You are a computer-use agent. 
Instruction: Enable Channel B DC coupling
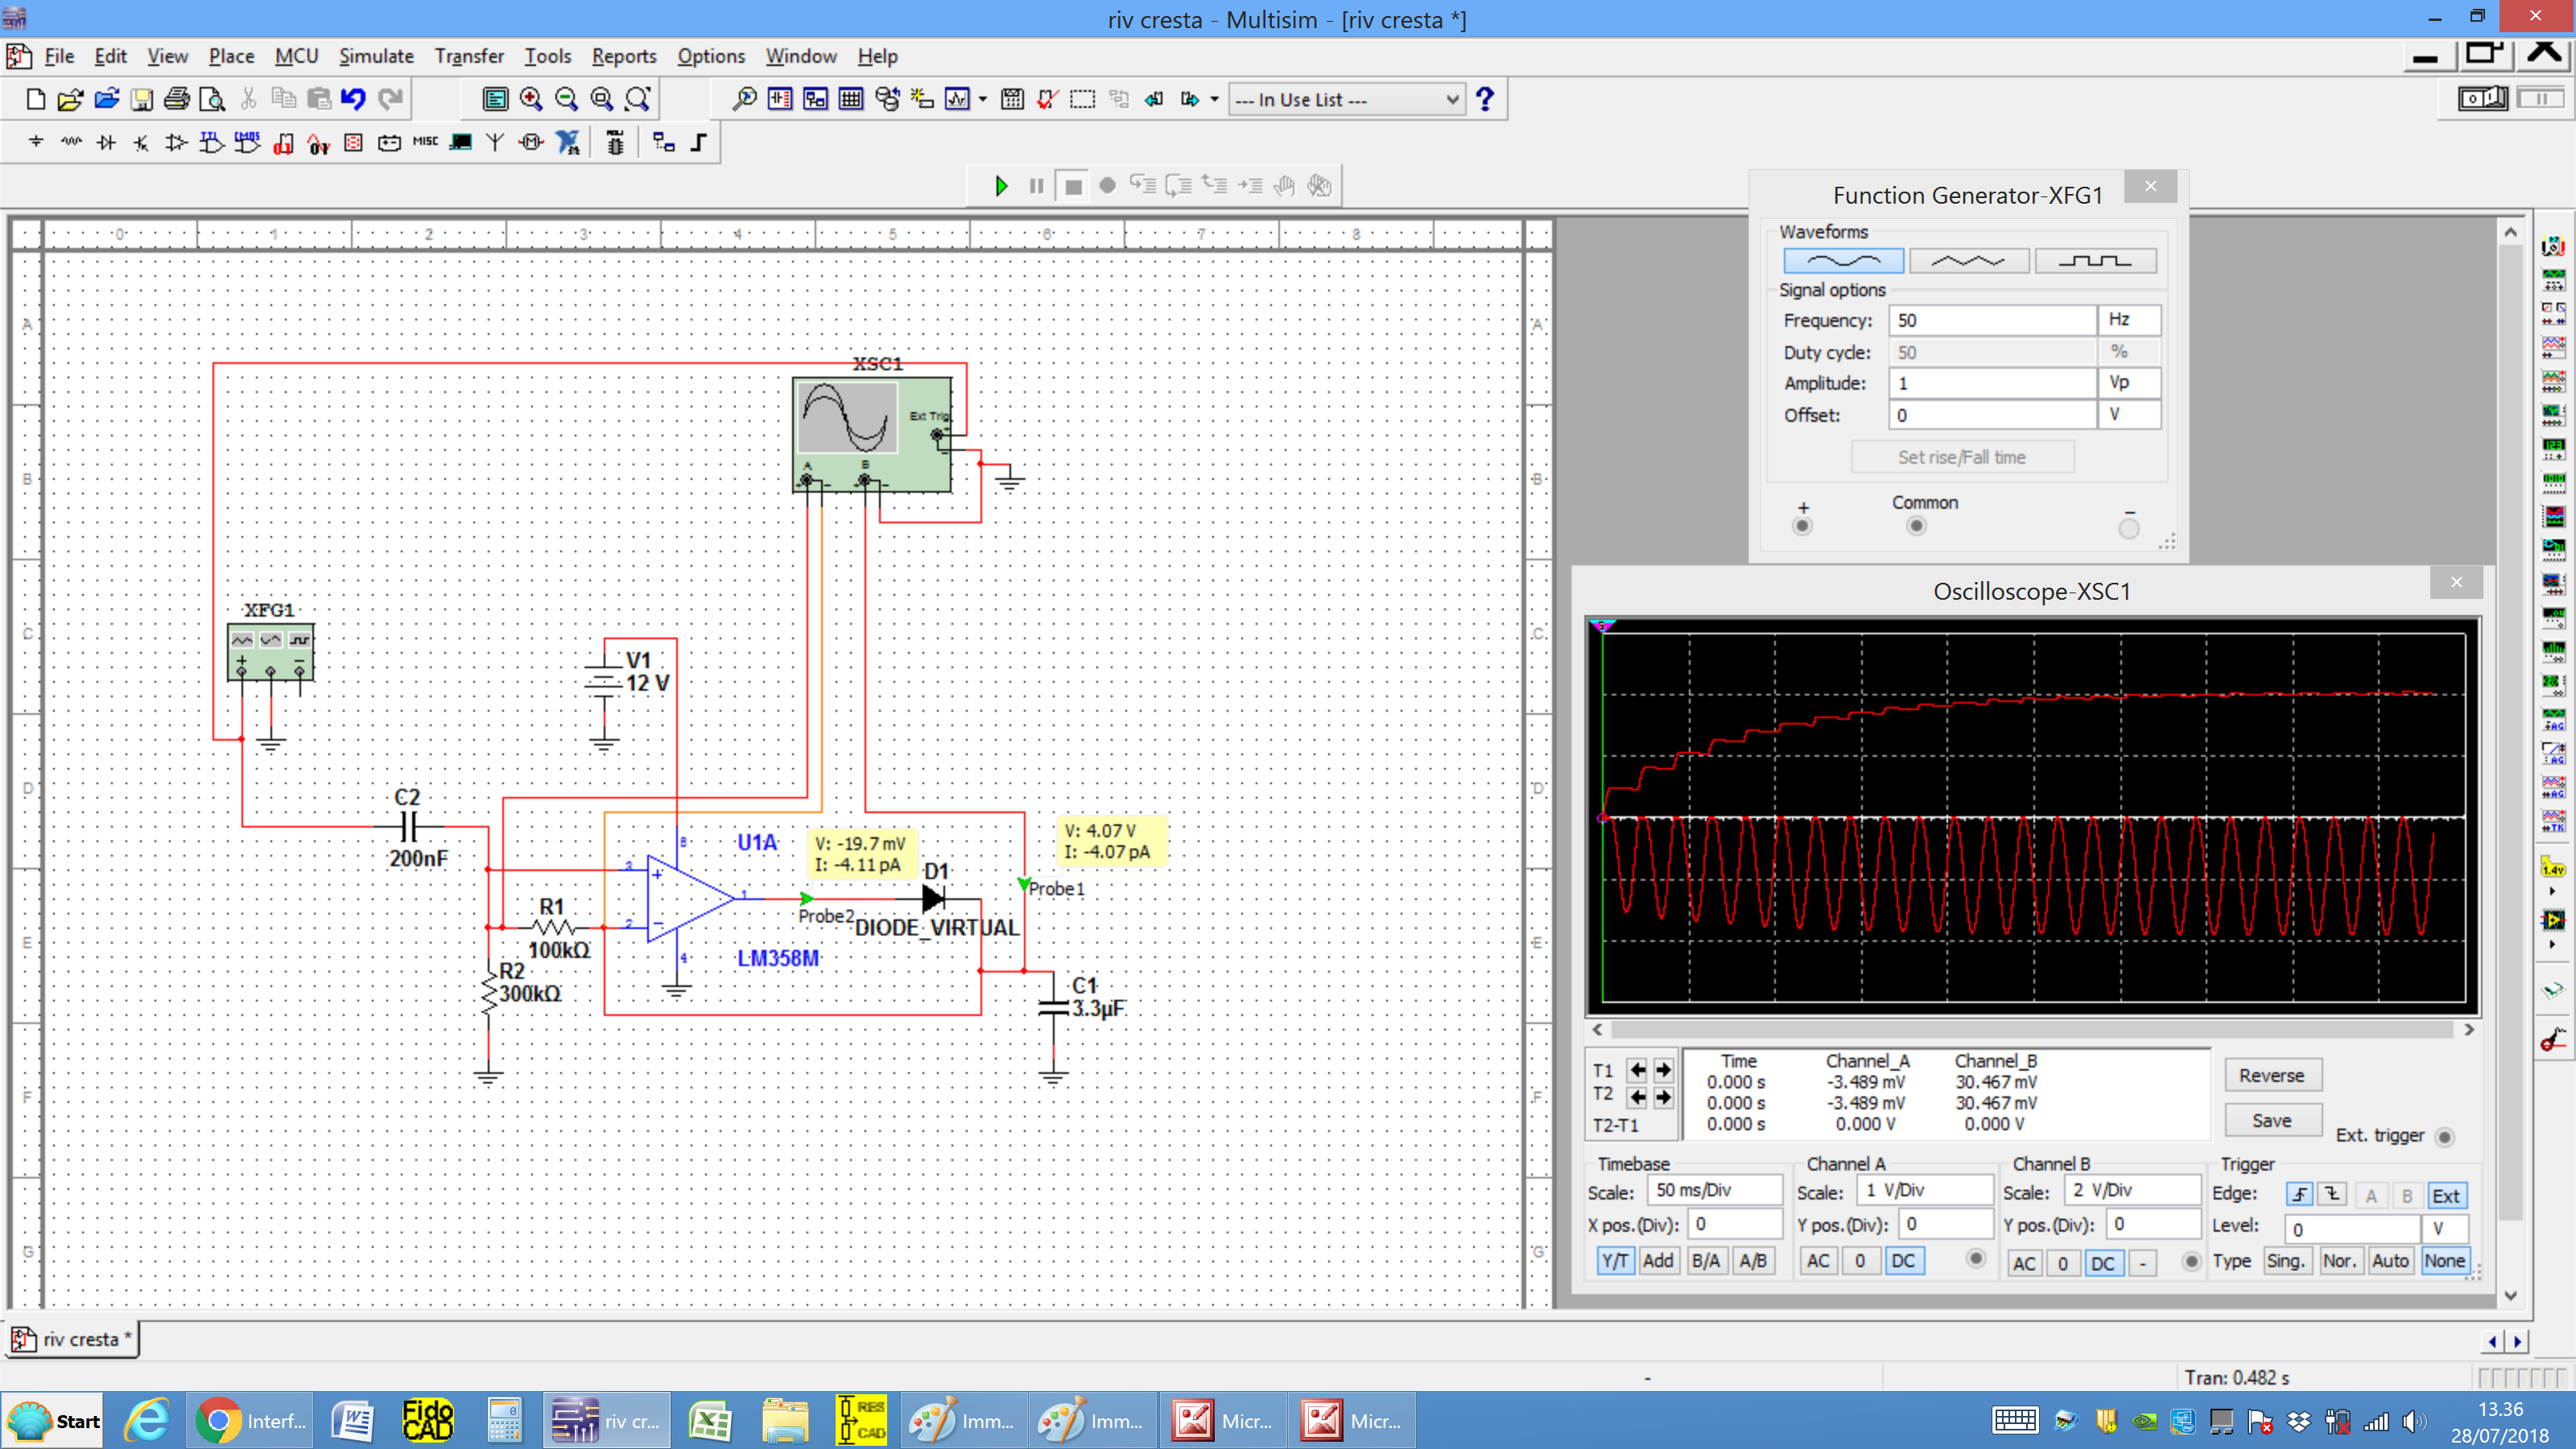[2102, 1263]
